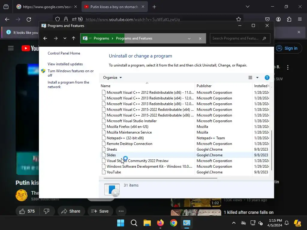This screenshot has width=307, height=230.
Task: Go forward in Programs and Features window
Action: coord(56,38)
